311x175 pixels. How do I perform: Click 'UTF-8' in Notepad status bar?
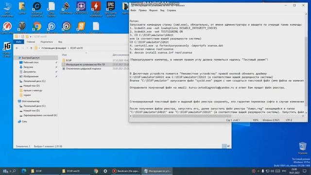tap(289, 120)
